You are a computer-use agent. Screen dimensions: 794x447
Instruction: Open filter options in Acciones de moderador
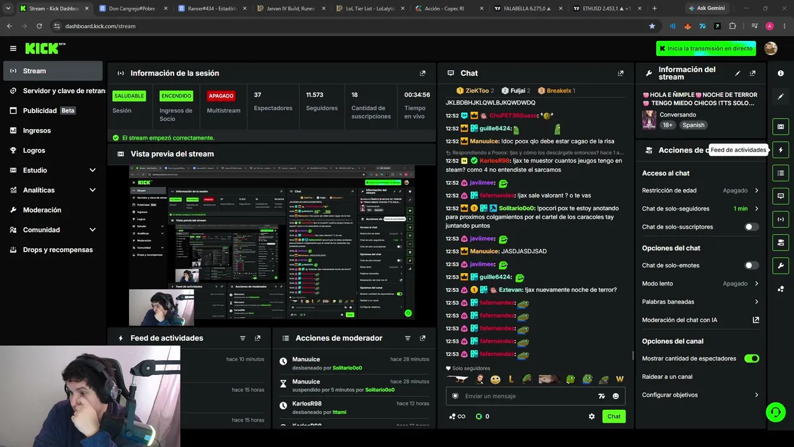point(408,338)
